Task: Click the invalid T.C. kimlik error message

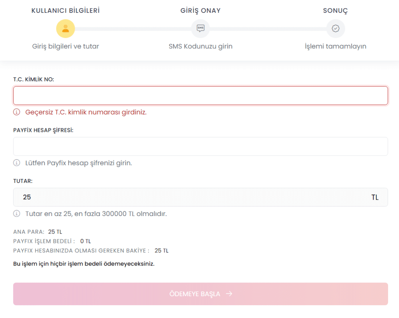Action: pos(86,112)
